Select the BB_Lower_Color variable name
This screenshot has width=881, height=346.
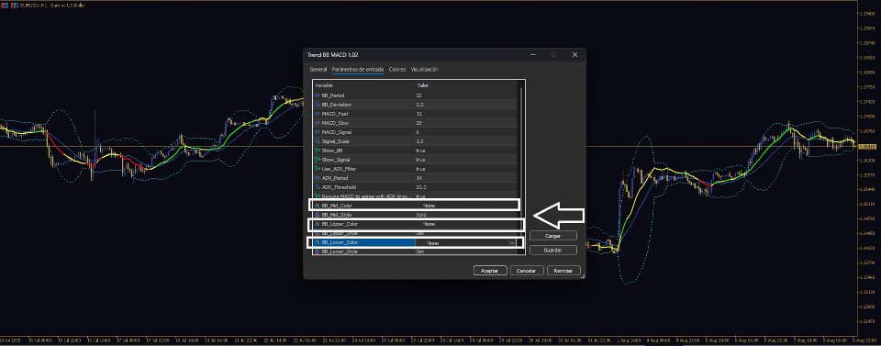click(x=340, y=242)
